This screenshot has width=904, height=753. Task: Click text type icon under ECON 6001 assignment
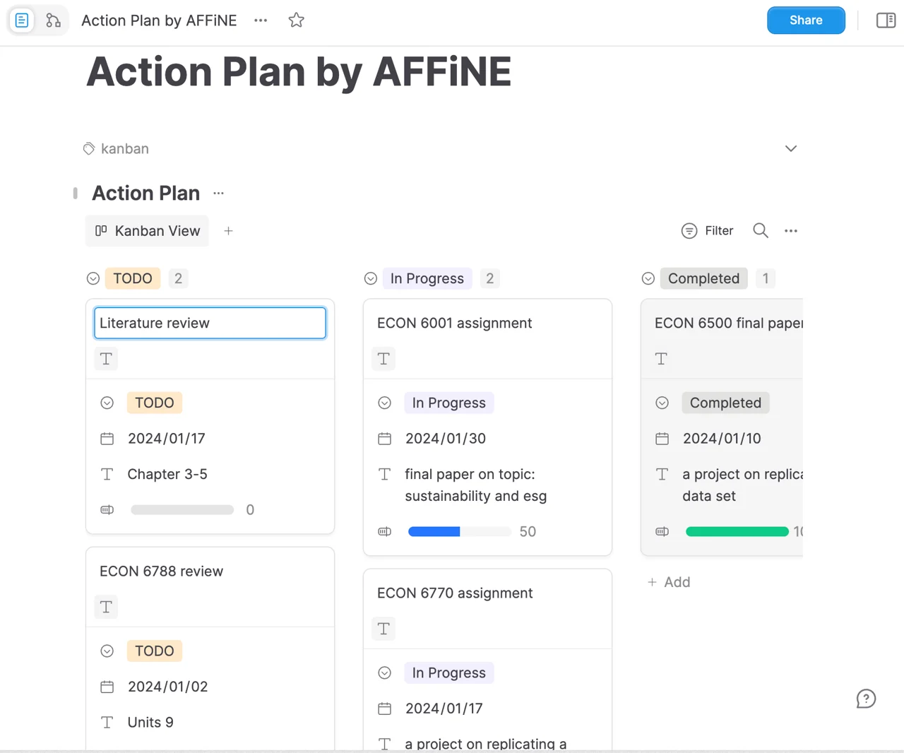[383, 359]
